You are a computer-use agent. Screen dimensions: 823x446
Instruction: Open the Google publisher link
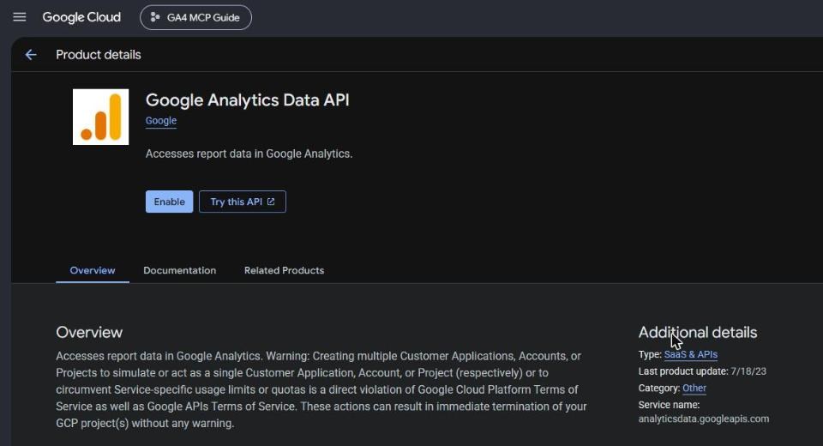tap(160, 121)
